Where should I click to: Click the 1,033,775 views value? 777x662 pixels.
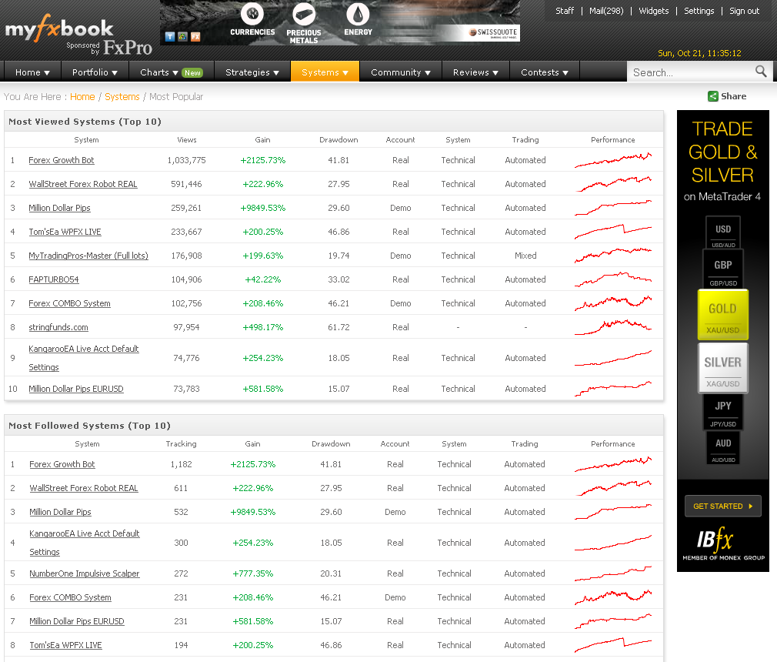[x=186, y=160]
